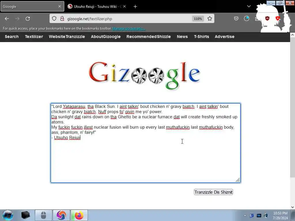This screenshot has height=221, width=295.
Task: Bookmark this page with the star icon
Action: (210, 19)
